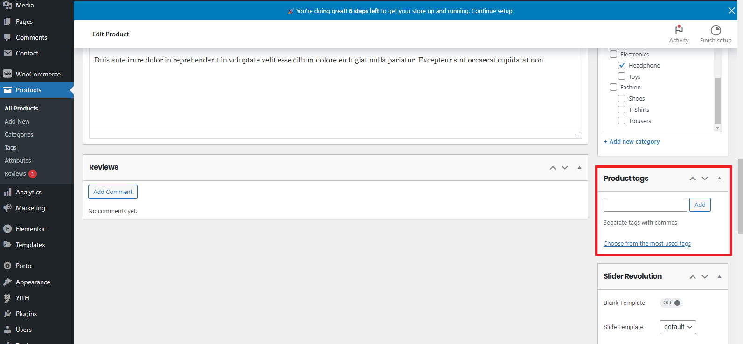Tick the Shoes category checkbox
The width and height of the screenshot is (743, 344).
point(622,98)
